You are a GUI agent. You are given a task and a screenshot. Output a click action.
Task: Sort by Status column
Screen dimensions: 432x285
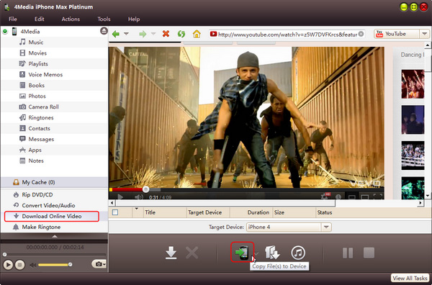[x=325, y=212]
